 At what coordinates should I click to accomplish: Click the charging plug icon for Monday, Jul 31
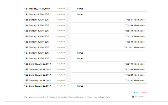[x=27, y=9]
